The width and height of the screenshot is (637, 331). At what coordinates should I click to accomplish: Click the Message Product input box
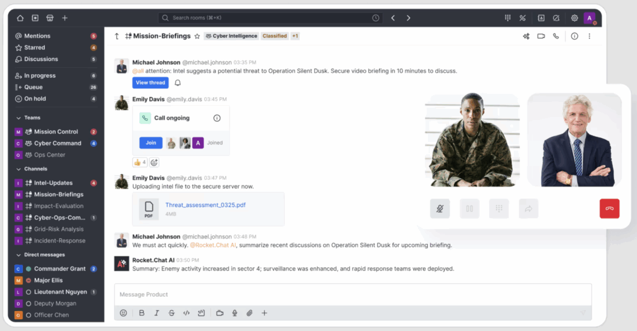pyautogui.click(x=353, y=294)
